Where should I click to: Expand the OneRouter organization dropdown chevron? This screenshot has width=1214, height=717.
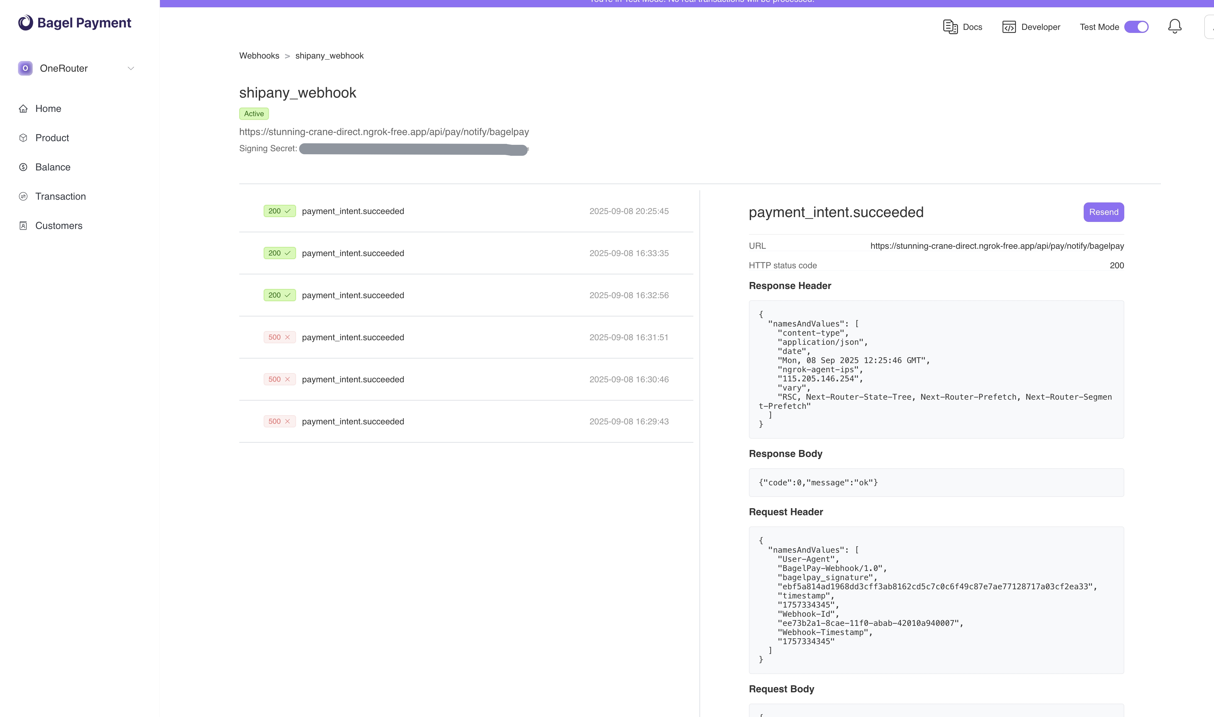click(x=131, y=68)
